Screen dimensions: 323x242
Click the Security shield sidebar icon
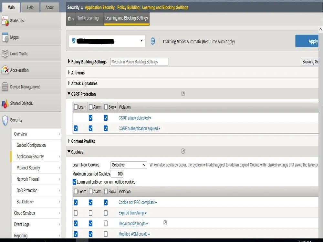[5, 120]
